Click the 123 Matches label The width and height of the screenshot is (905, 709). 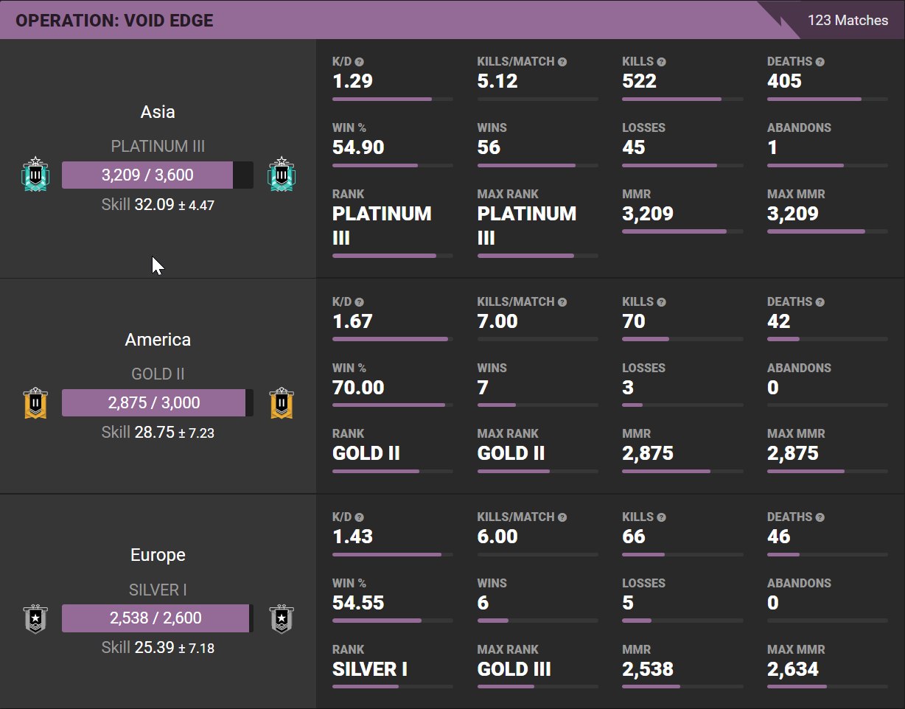[x=848, y=20]
